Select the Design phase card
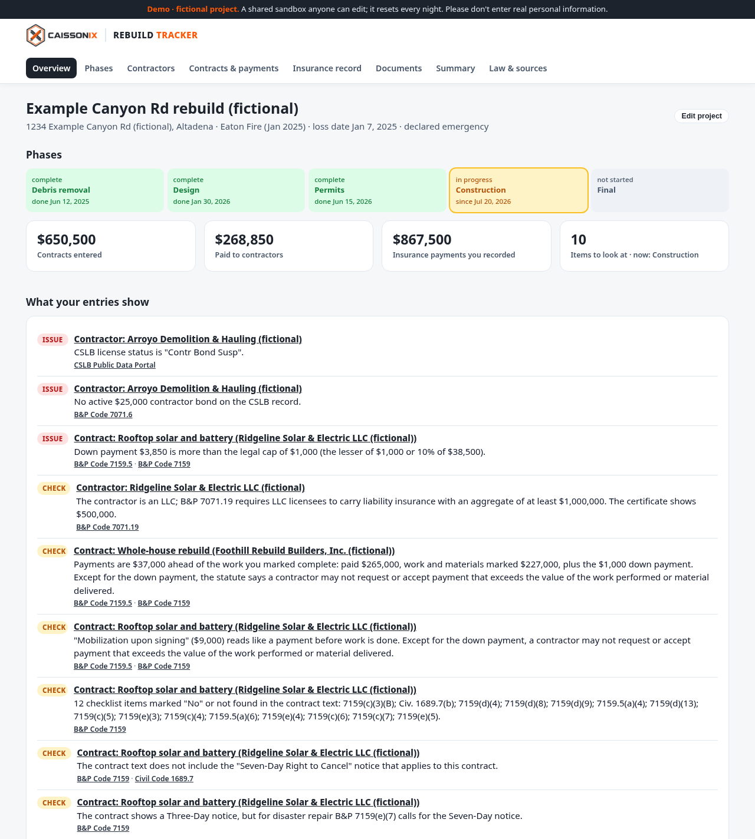The width and height of the screenshot is (755, 839). tap(236, 190)
